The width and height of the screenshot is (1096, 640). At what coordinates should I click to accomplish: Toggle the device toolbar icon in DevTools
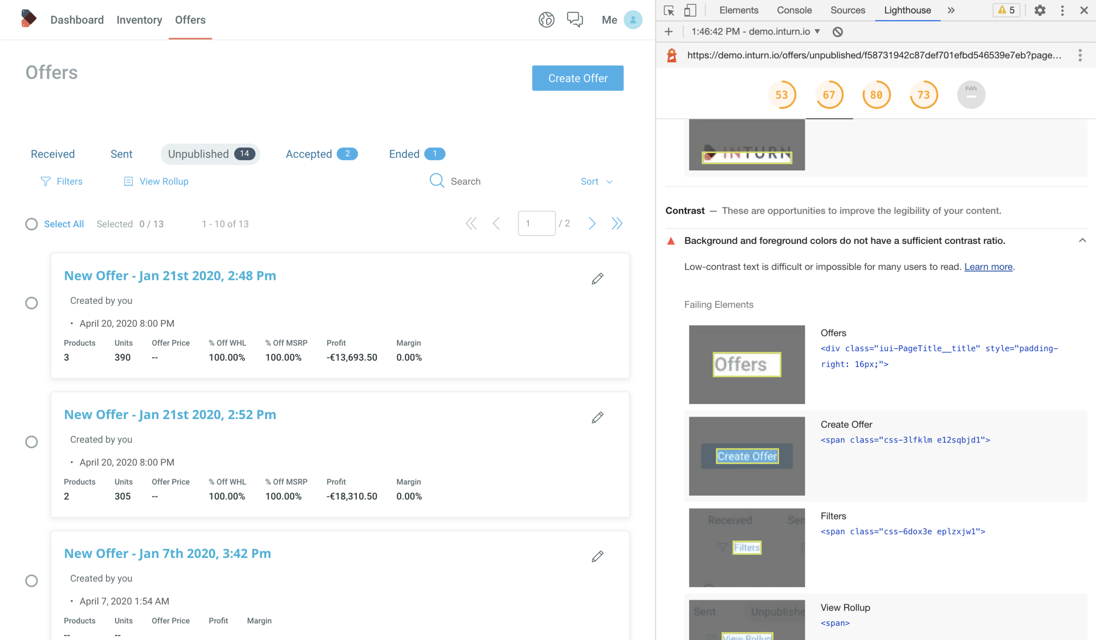pyautogui.click(x=690, y=10)
